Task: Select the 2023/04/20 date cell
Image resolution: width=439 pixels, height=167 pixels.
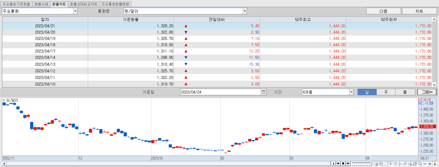Action: (x=45, y=32)
